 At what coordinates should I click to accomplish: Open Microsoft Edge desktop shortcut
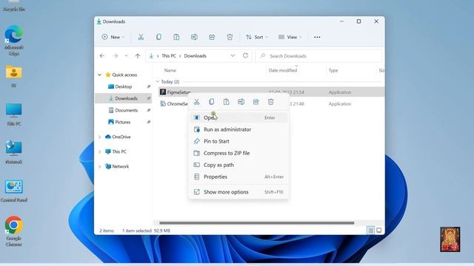pos(14,41)
